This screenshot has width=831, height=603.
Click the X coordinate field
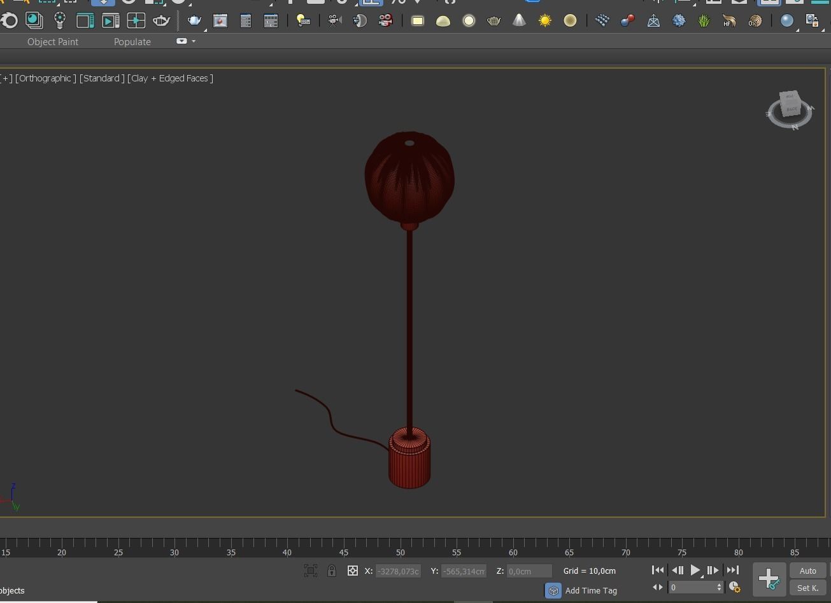(398, 571)
